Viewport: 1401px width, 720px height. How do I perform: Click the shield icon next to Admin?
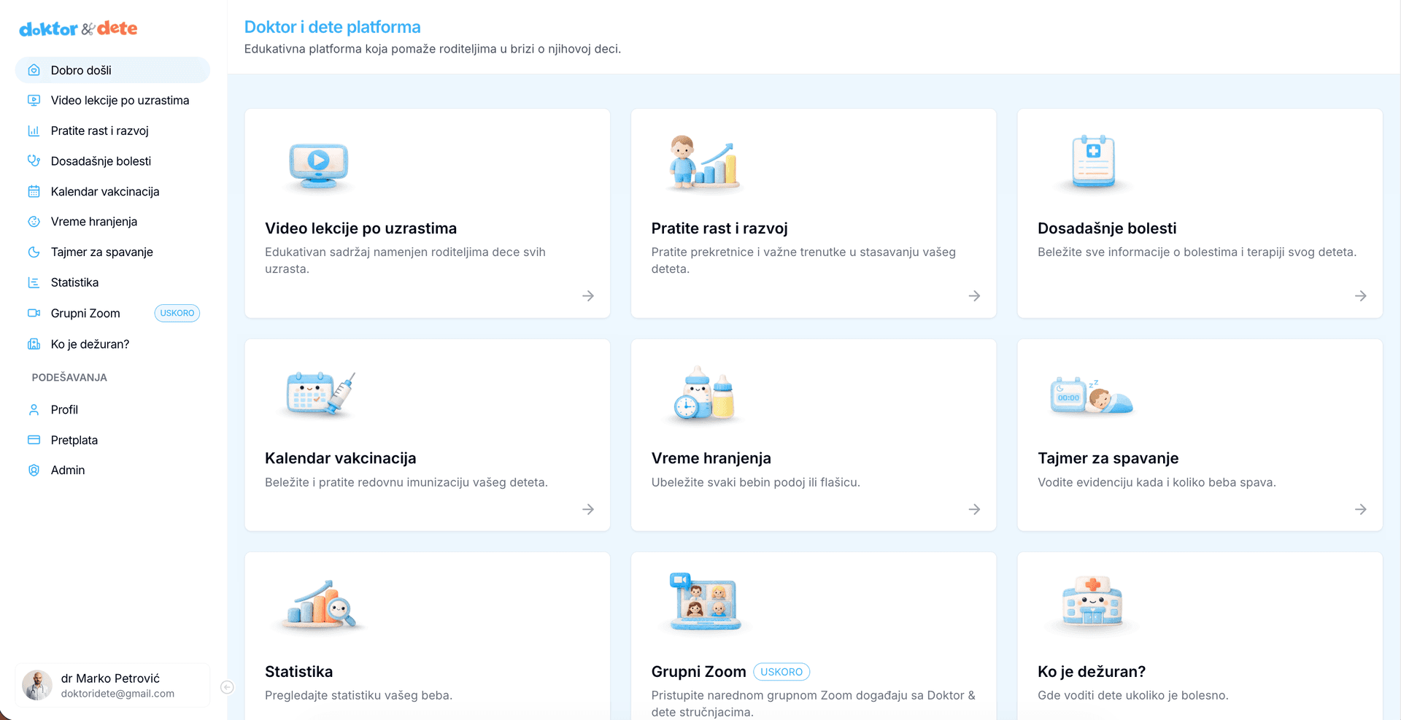click(34, 471)
